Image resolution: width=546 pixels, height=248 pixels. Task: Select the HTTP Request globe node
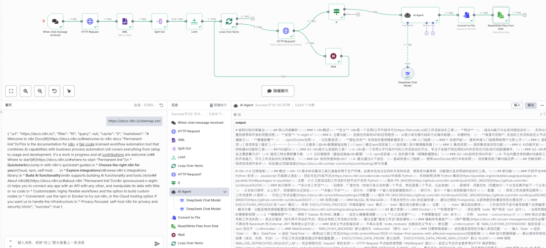coord(90,21)
